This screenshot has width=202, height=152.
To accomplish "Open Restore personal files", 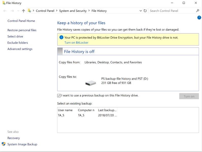I will click(22, 30).
